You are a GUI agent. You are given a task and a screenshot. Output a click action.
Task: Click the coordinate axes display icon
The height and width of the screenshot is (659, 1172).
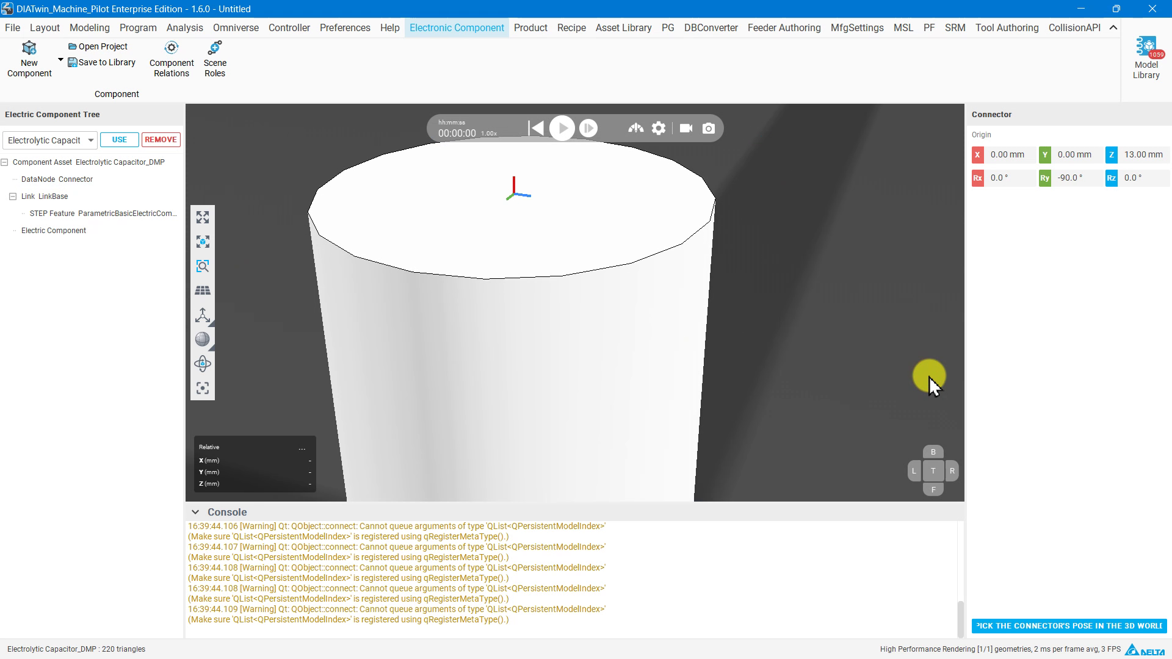coord(203,315)
